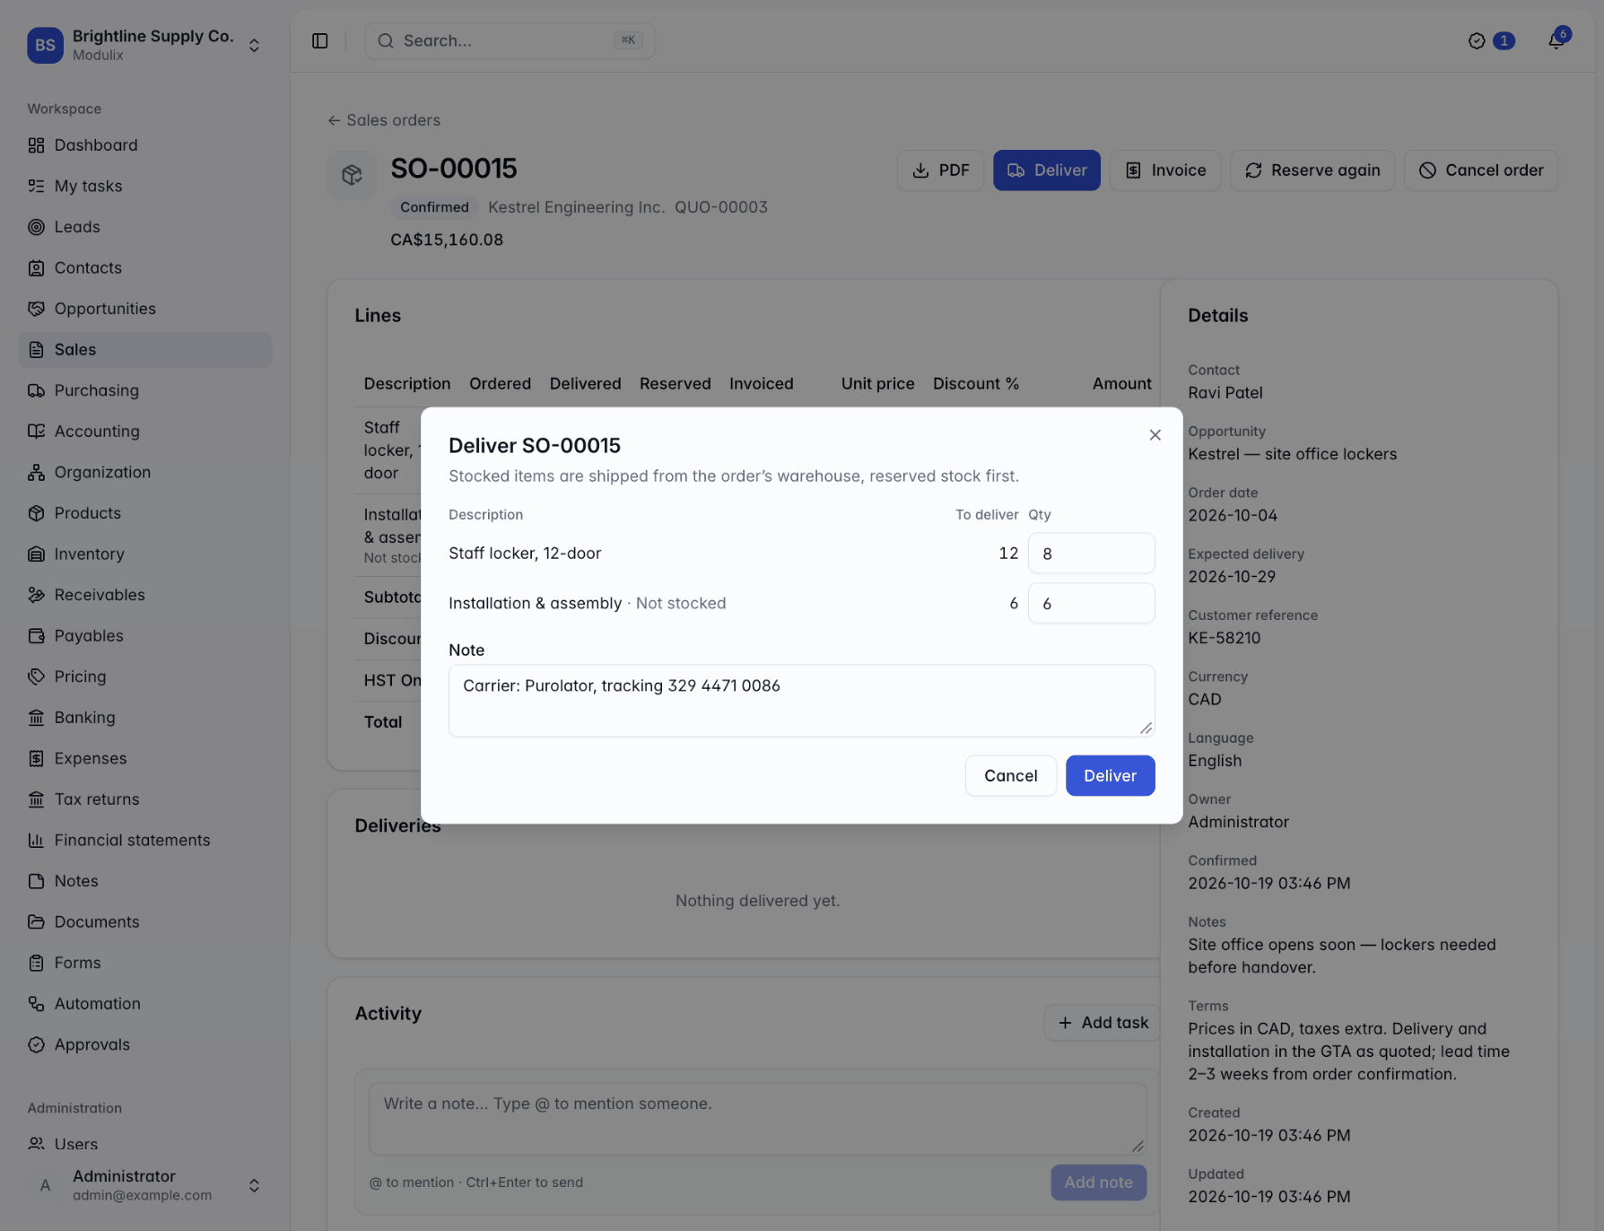
Task: Open Contacts in sidebar
Action: click(x=144, y=267)
